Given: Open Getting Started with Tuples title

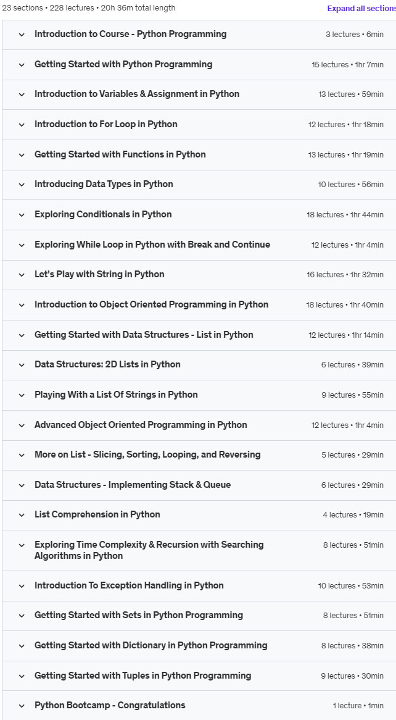Looking at the screenshot, I should tap(142, 676).
